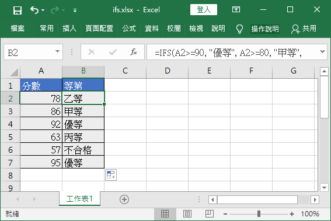Switch to Normal view icon
Viewport: 331px width, 221px height.
point(165,214)
